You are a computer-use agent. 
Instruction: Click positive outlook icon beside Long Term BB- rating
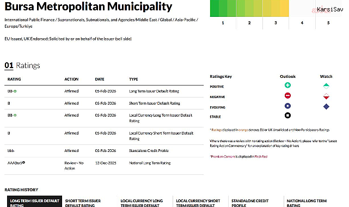pos(15,92)
